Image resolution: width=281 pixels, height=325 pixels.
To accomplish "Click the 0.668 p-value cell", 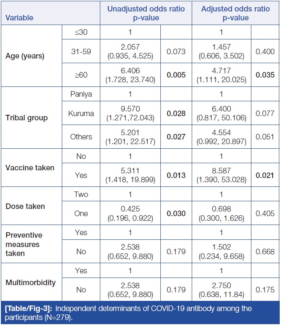I will pos(265,252).
